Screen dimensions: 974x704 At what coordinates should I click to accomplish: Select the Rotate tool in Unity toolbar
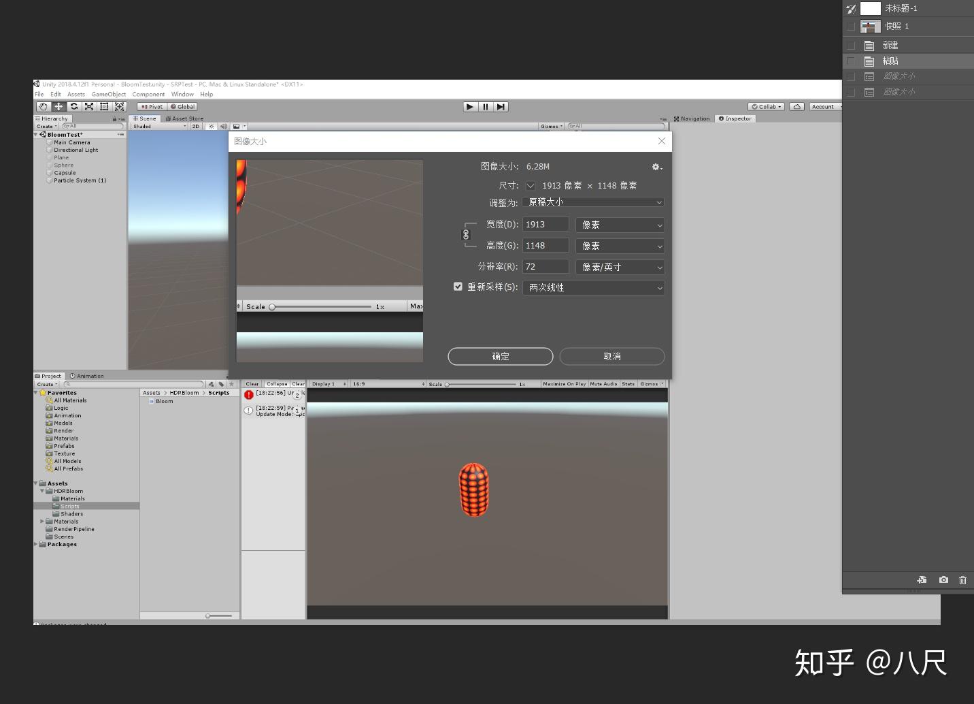tap(73, 106)
